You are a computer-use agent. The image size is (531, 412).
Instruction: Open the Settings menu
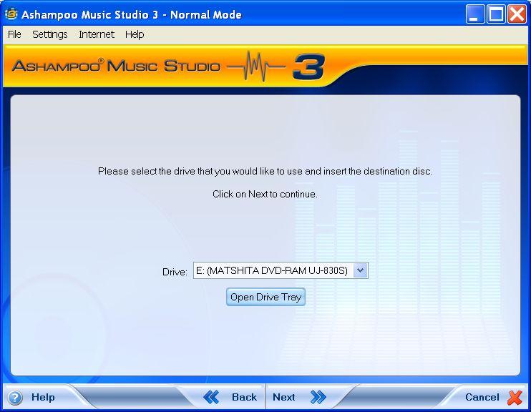pyautogui.click(x=50, y=34)
